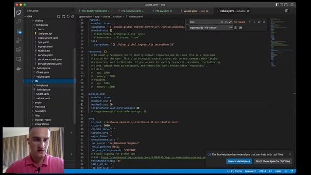This screenshot has width=311, height=175.
Task: Toggle Match Whole Word in find box
Action: point(226,22)
